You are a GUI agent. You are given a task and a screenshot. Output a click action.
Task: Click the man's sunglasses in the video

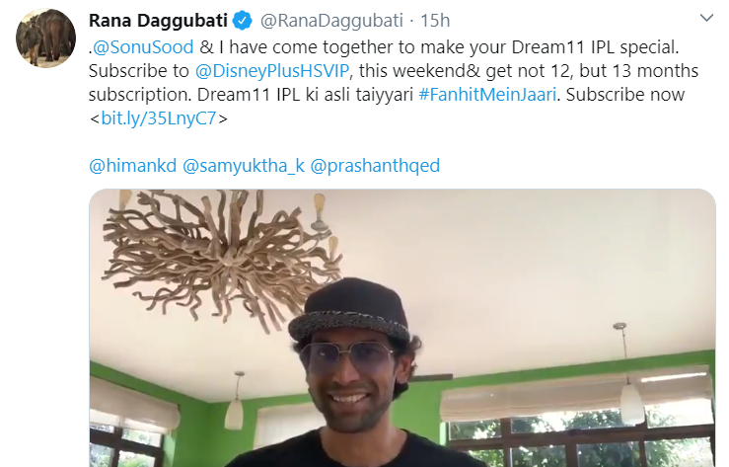point(348,358)
